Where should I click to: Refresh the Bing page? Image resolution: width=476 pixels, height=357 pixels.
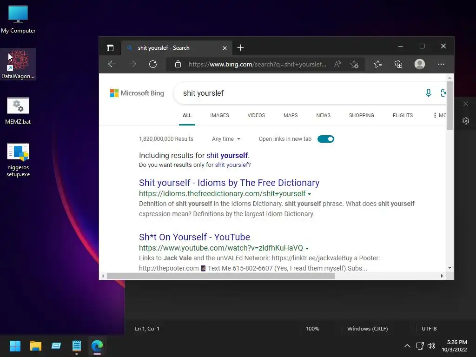[x=152, y=64]
